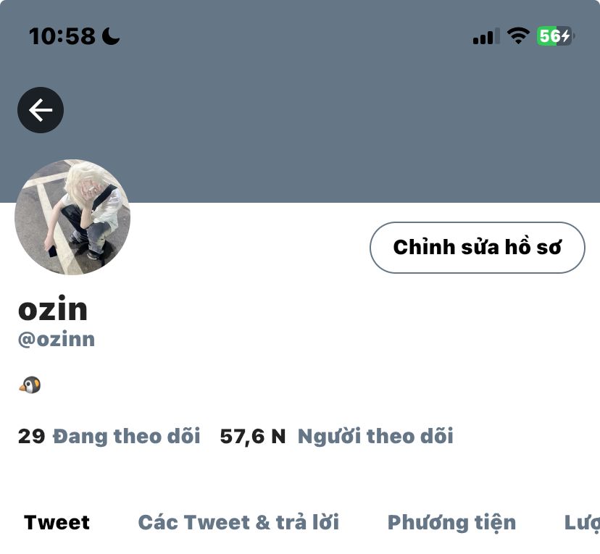
Task: Open the Người theo dõi list
Action: tap(375, 436)
